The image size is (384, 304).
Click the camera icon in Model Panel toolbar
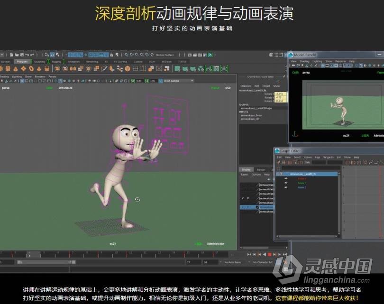(x=293, y=65)
